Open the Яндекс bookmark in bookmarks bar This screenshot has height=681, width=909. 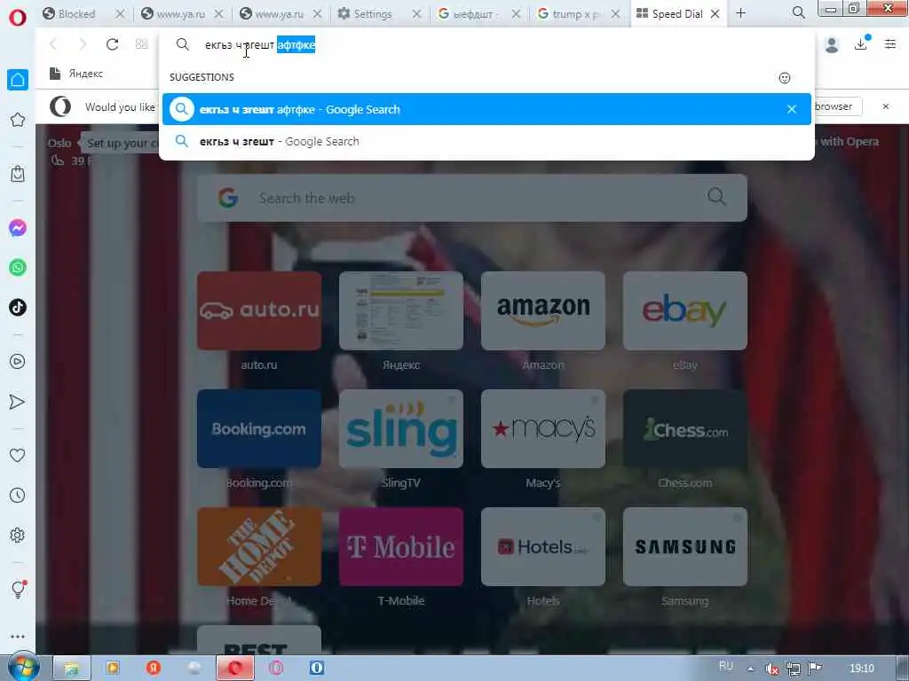[x=76, y=74]
